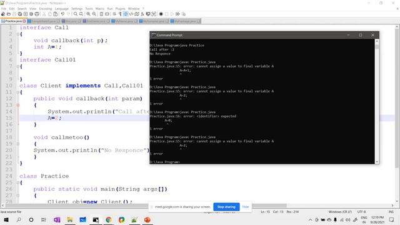Stop macro recording
This screenshot has width=400, height=225.
(167, 14)
